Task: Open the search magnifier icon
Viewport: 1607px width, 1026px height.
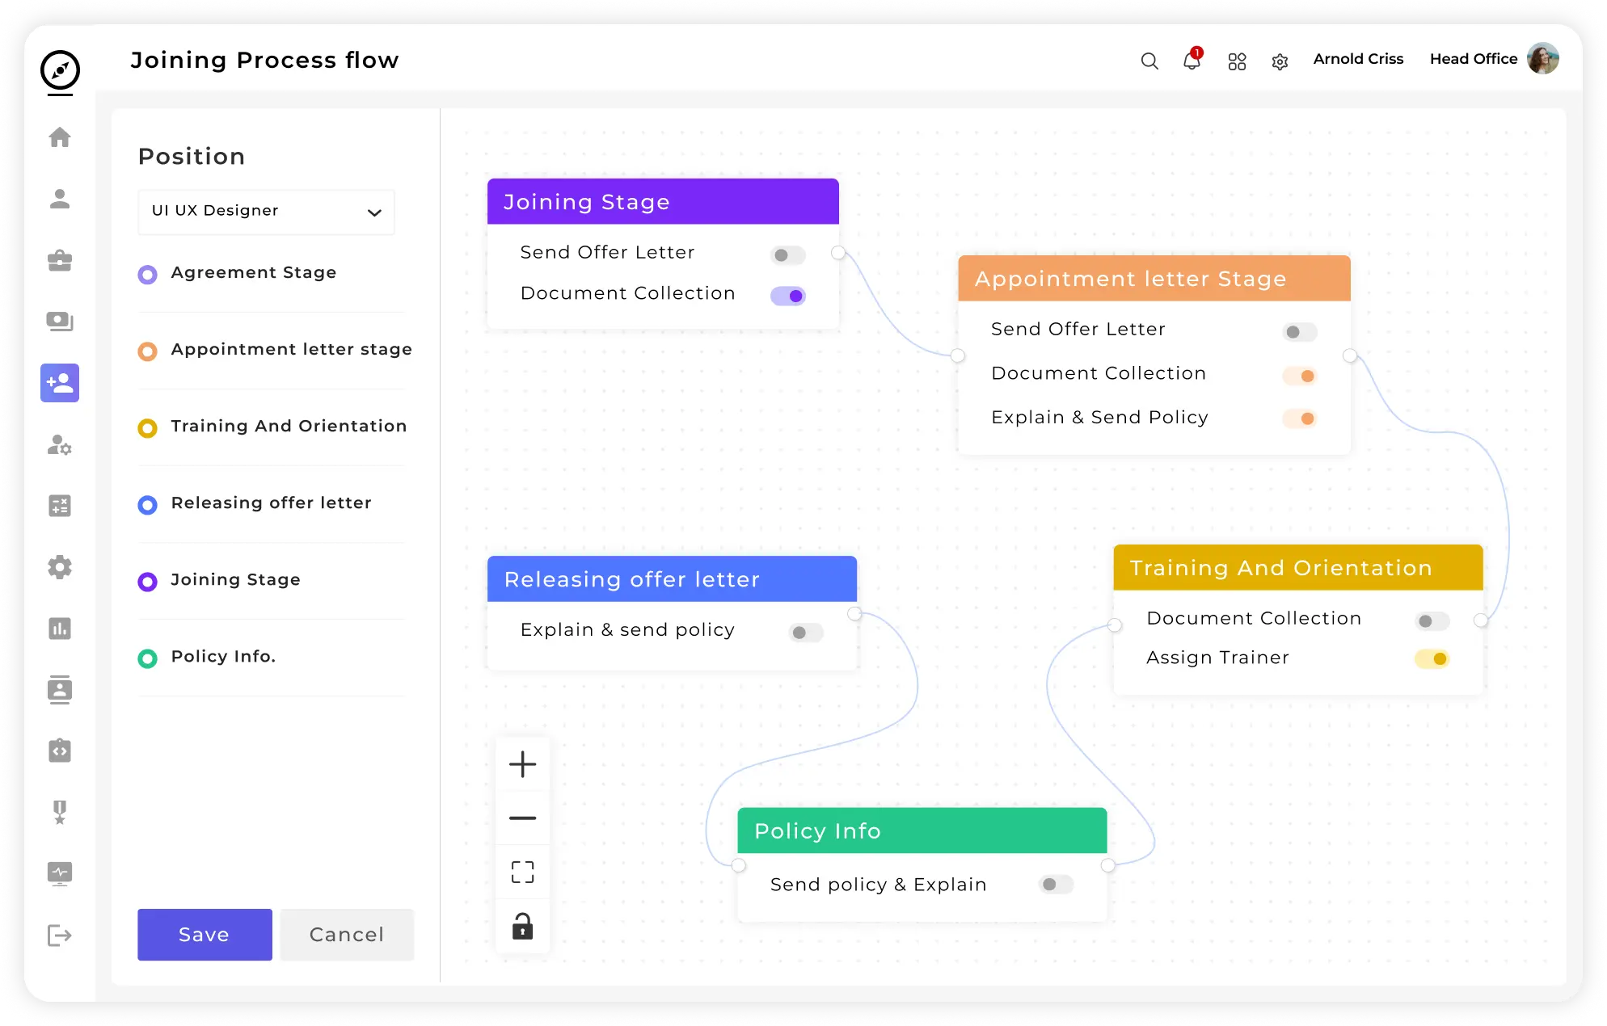Action: (x=1149, y=61)
